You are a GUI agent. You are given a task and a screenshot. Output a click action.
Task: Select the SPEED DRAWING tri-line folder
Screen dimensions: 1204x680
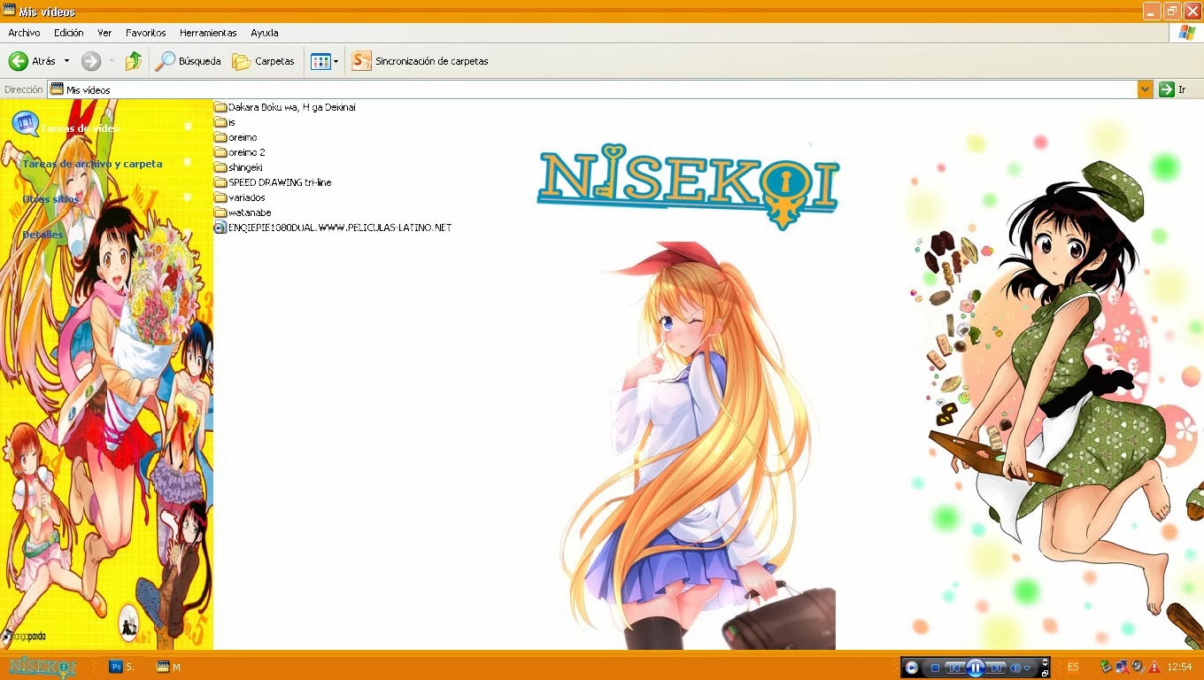coord(273,182)
